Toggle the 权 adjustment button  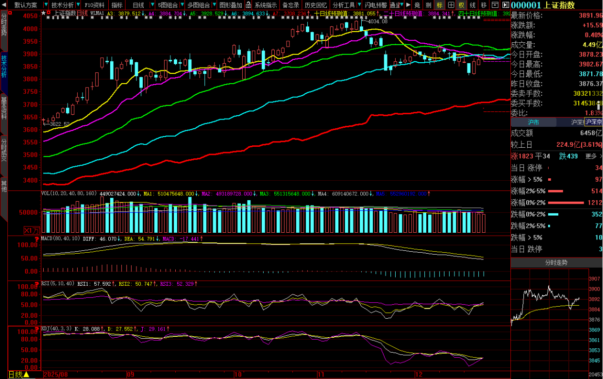[461, 5]
